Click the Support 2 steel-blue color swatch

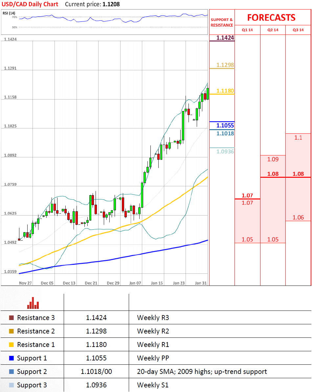[x=11, y=372]
